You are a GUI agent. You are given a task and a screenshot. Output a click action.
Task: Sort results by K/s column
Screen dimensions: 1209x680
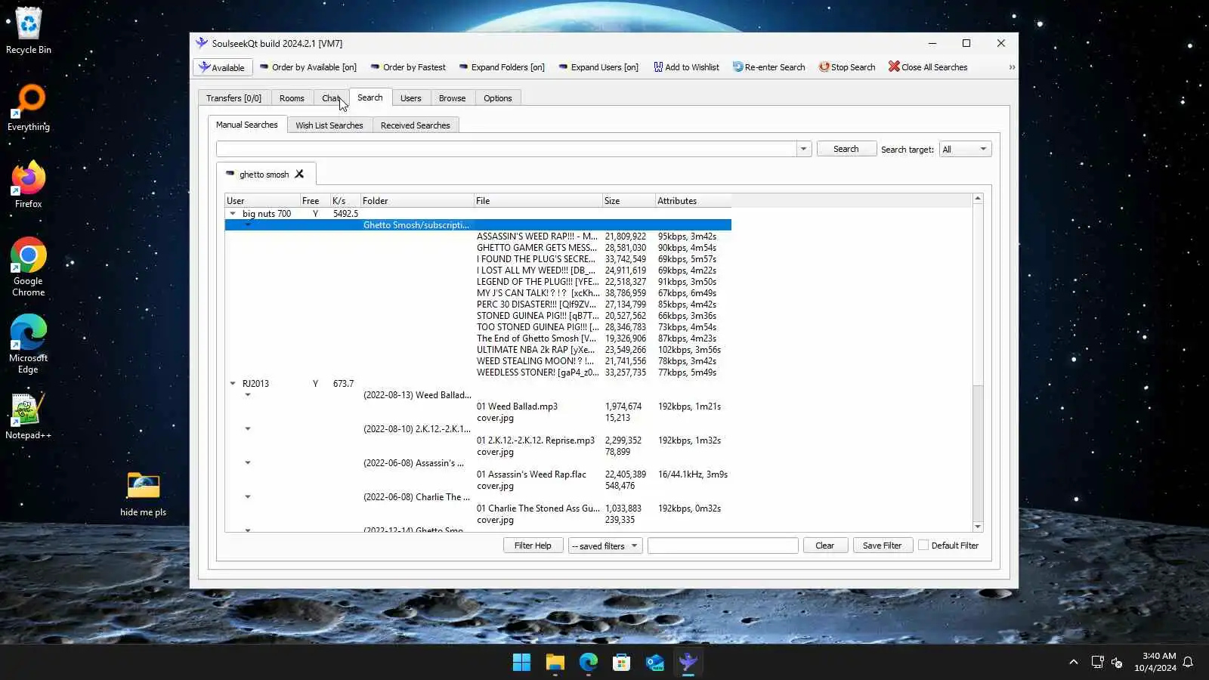[x=345, y=201]
